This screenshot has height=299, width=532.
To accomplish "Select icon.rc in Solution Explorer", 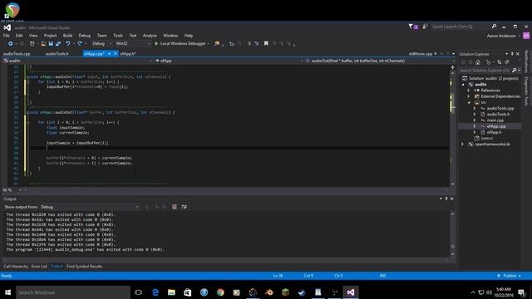I will tap(486, 139).
